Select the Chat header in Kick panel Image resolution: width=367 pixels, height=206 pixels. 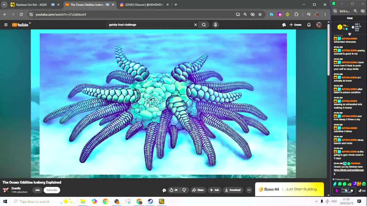pyautogui.click(x=350, y=18)
